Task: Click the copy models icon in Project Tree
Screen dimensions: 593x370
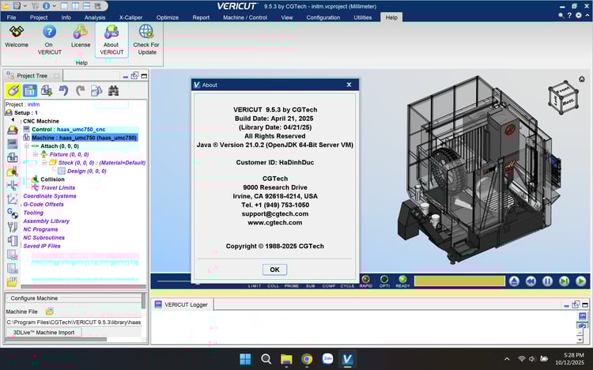Action: click(x=96, y=91)
